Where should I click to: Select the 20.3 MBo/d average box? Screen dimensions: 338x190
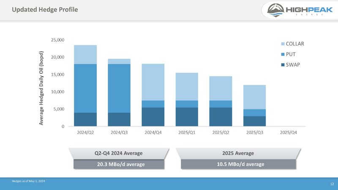click(119, 164)
